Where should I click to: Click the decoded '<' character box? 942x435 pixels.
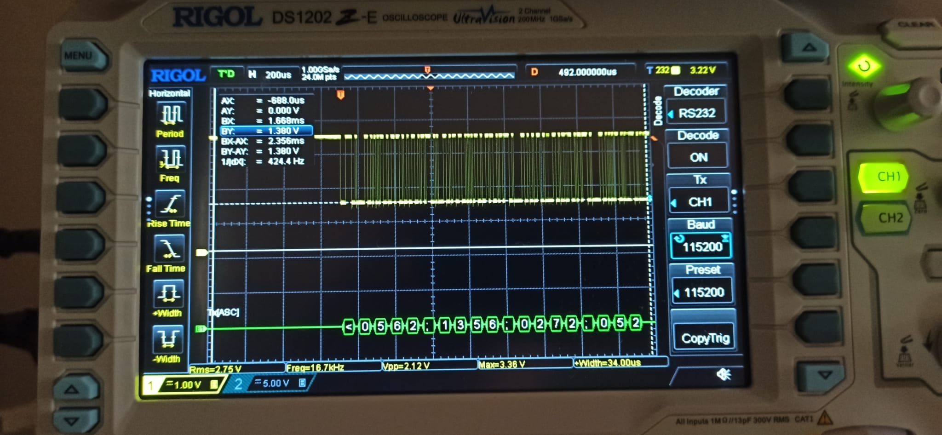pos(349,327)
